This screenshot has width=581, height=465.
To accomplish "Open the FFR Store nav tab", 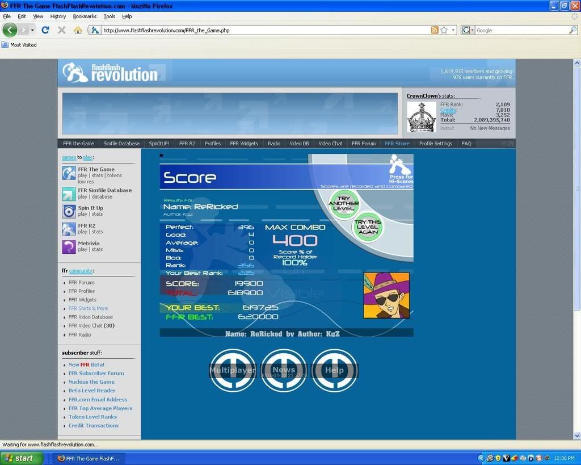I will pos(397,144).
